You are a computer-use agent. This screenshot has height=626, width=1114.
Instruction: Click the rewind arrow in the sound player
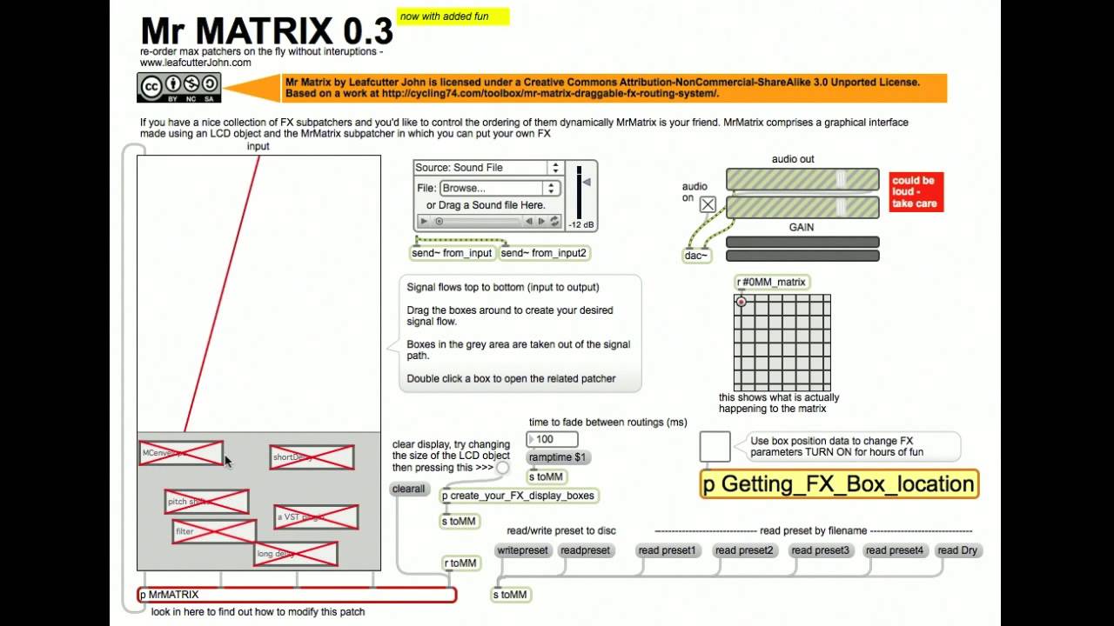pos(529,222)
